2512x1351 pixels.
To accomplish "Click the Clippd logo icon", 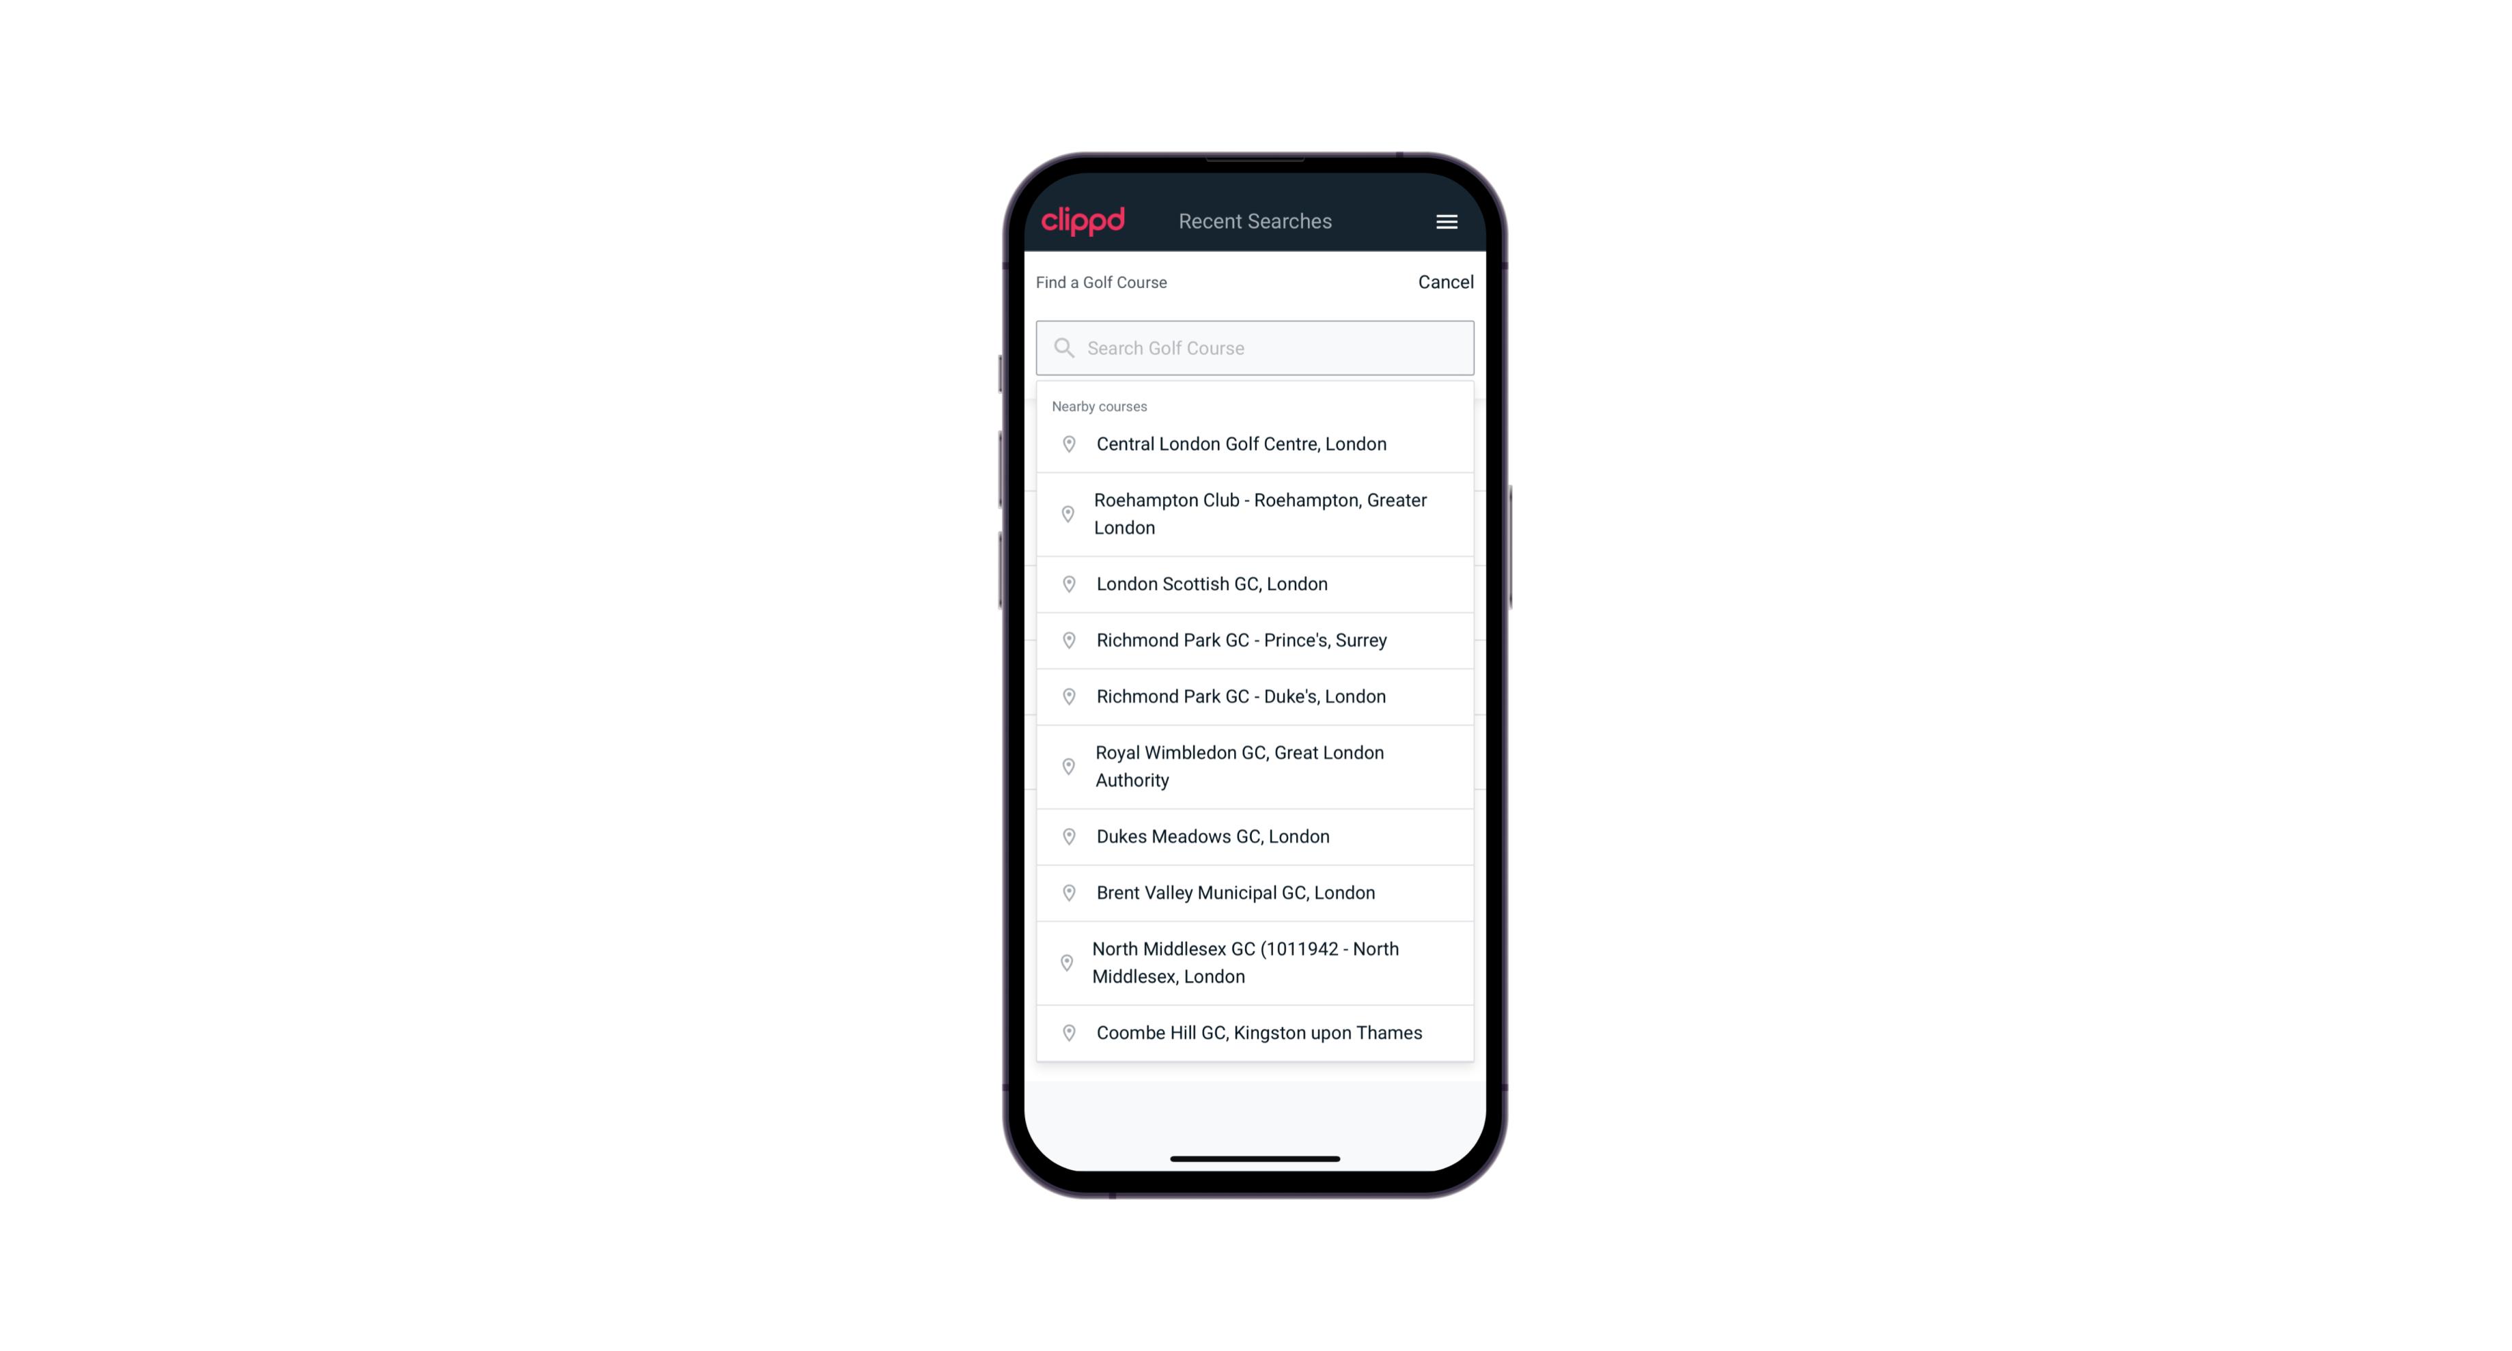I will pyautogui.click(x=1083, y=220).
